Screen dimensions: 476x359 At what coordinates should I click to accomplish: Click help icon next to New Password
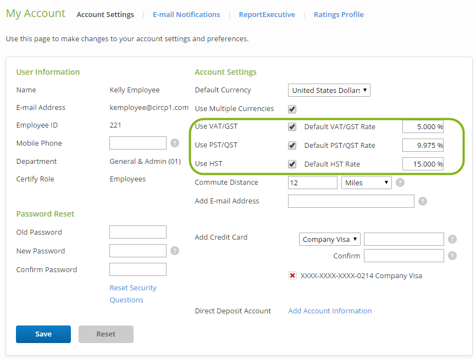(175, 251)
